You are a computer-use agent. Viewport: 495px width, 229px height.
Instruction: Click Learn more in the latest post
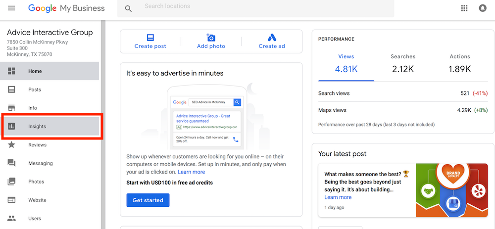point(338,197)
